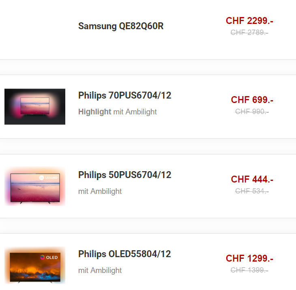Click 'mit Ambilight' under Philips 50PUS6704/12
This screenshot has width=296, height=290.
tap(100, 191)
